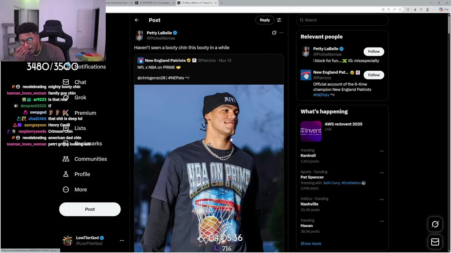Image resolution: width=451 pixels, height=253 pixels.
Task: Follow Petty LaBelle in Relevant people
Action: 374,51
